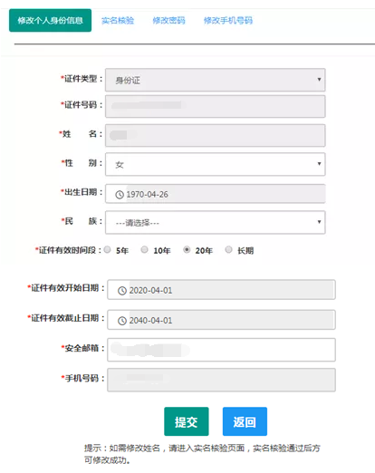Select the 5年 validity radio button
The image size is (375, 473).
[x=107, y=250]
